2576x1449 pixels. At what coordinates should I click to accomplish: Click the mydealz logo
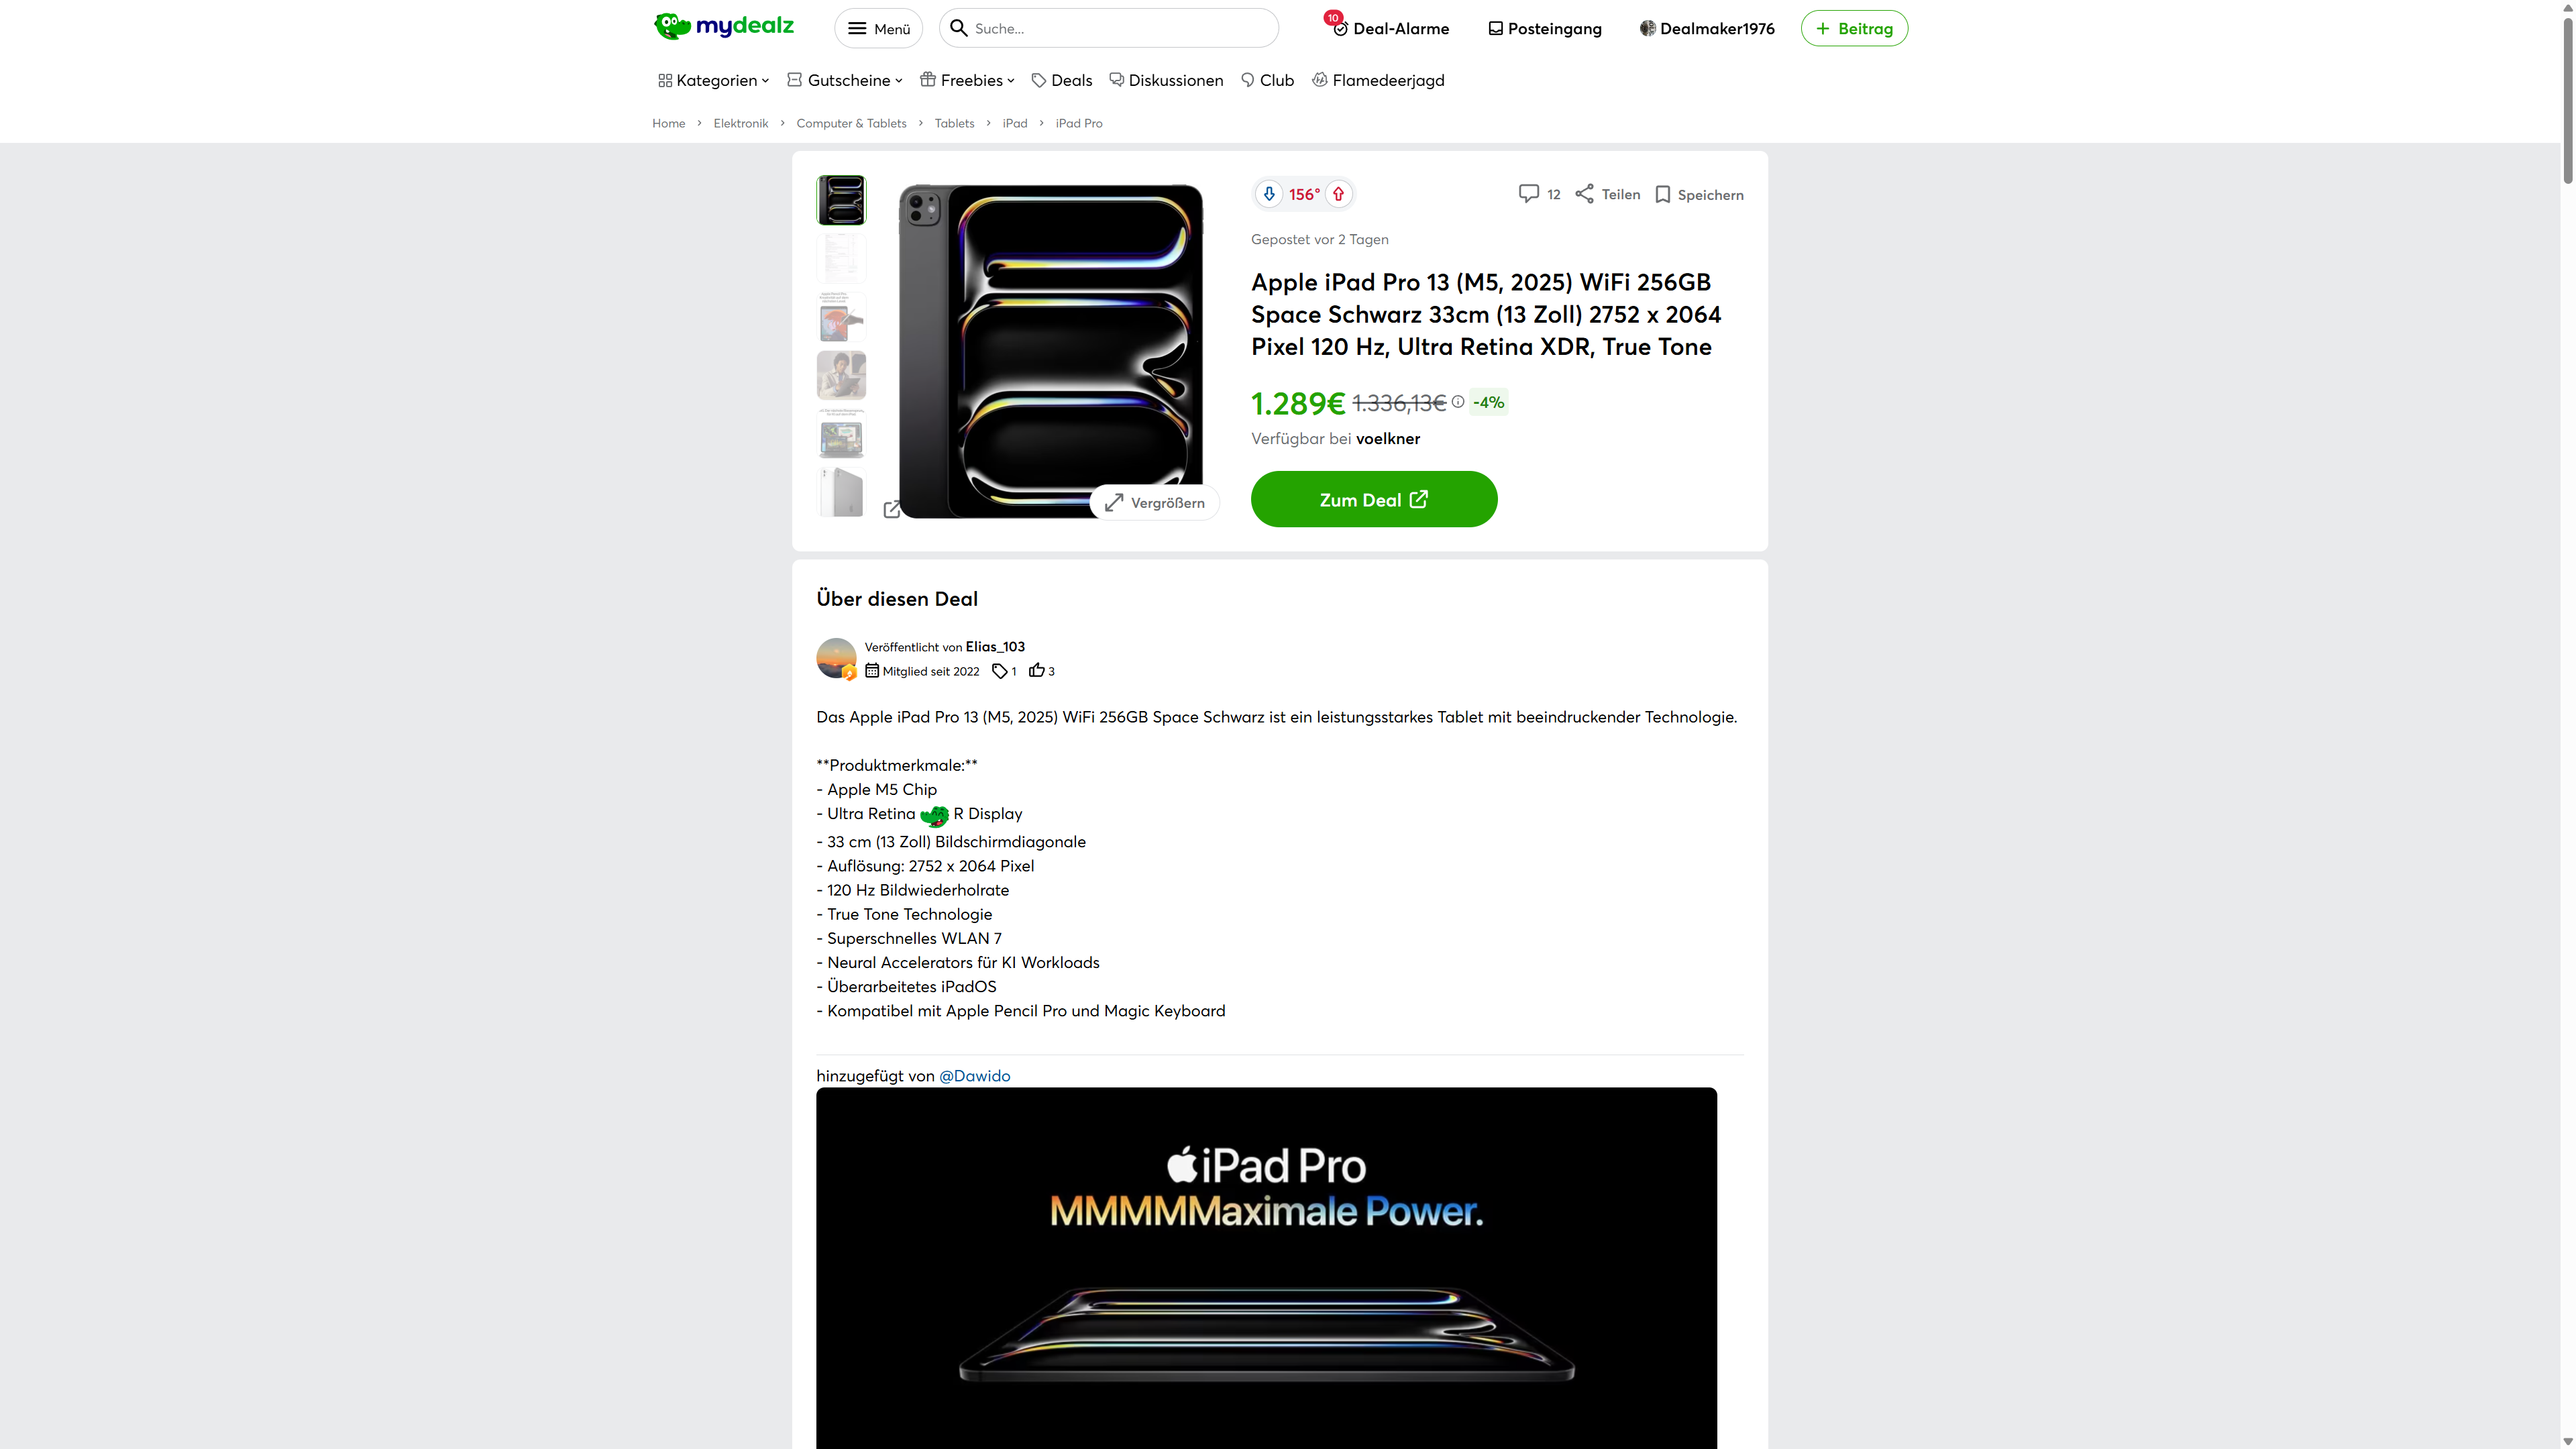coord(724,27)
